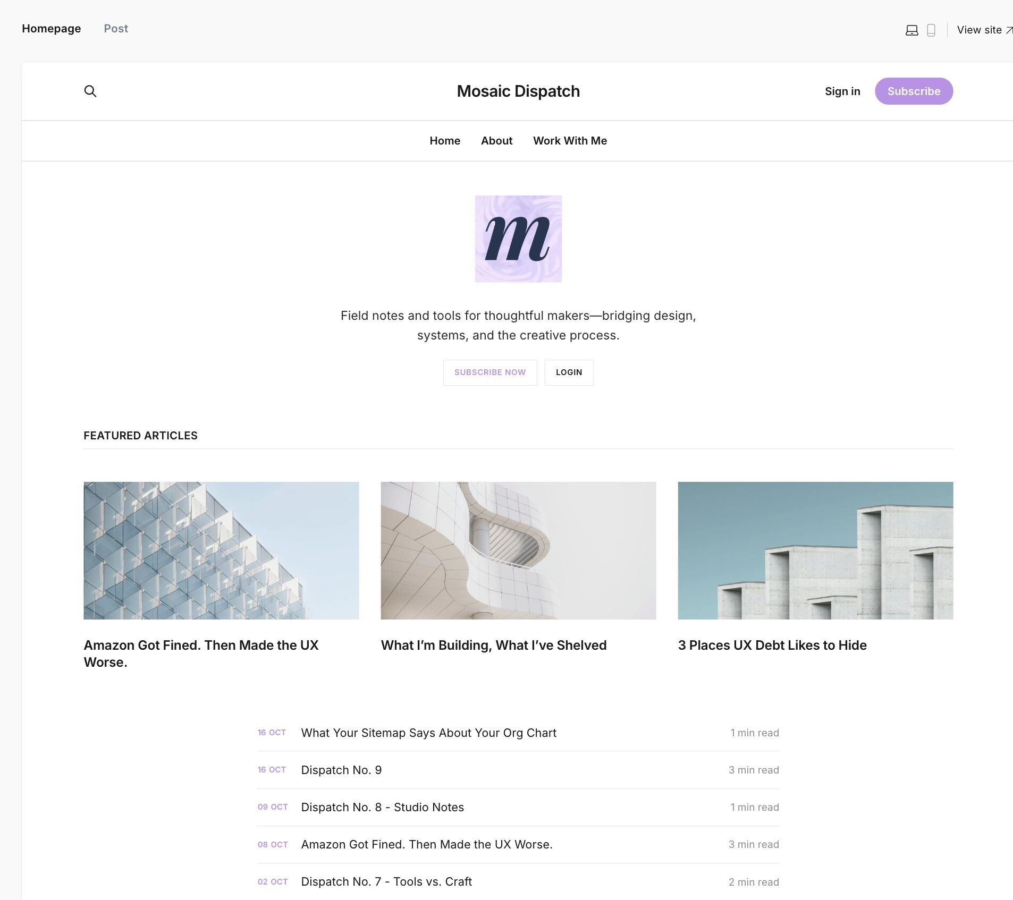Open the glass facade article thumbnail
Screen dimensions: 1013x900
point(221,550)
